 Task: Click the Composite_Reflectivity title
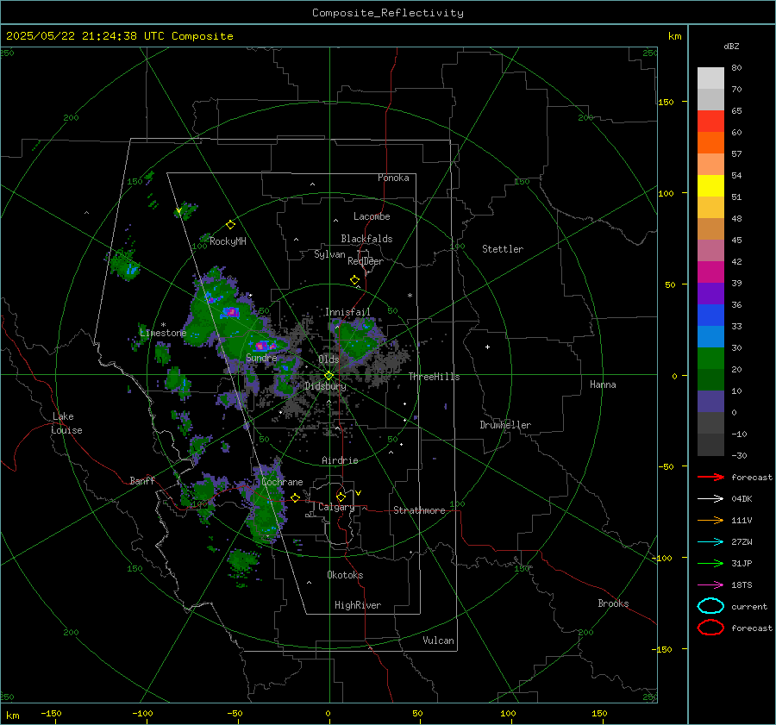[388, 13]
